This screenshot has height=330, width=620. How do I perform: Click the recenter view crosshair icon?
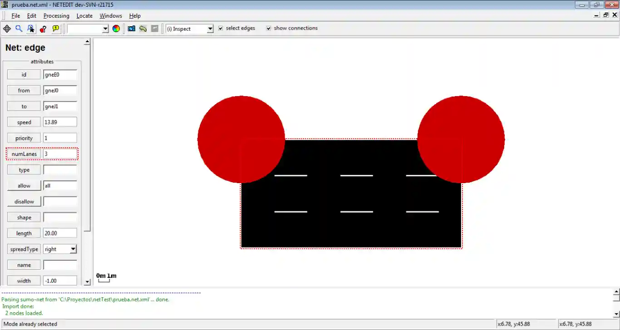click(x=7, y=29)
